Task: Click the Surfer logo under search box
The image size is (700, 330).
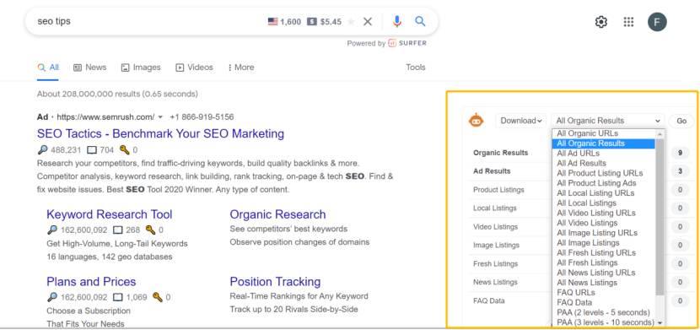Action: click(407, 43)
